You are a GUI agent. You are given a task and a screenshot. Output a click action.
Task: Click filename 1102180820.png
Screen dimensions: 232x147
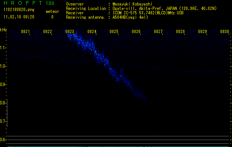click(x=19, y=10)
